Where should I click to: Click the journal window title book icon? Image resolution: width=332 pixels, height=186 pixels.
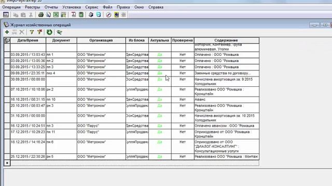click(6, 25)
